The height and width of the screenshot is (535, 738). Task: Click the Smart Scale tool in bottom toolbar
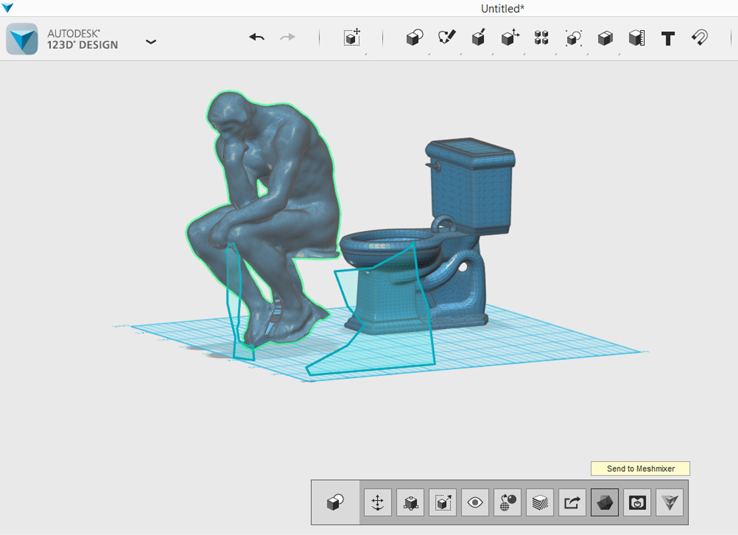[443, 502]
